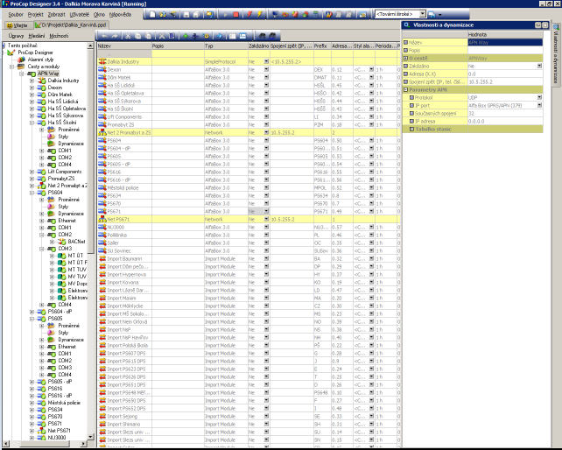Click the Název value field APN Way

[x=505, y=42]
